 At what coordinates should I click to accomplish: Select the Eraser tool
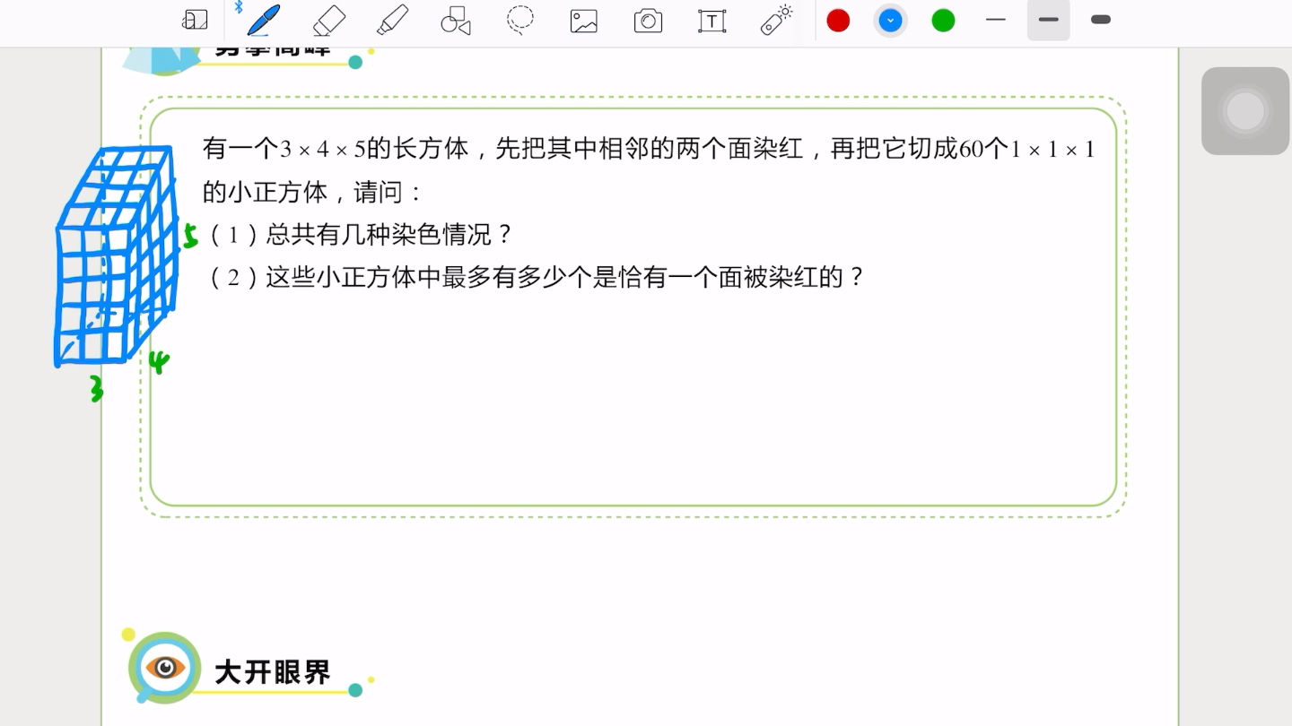pos(329,21)
